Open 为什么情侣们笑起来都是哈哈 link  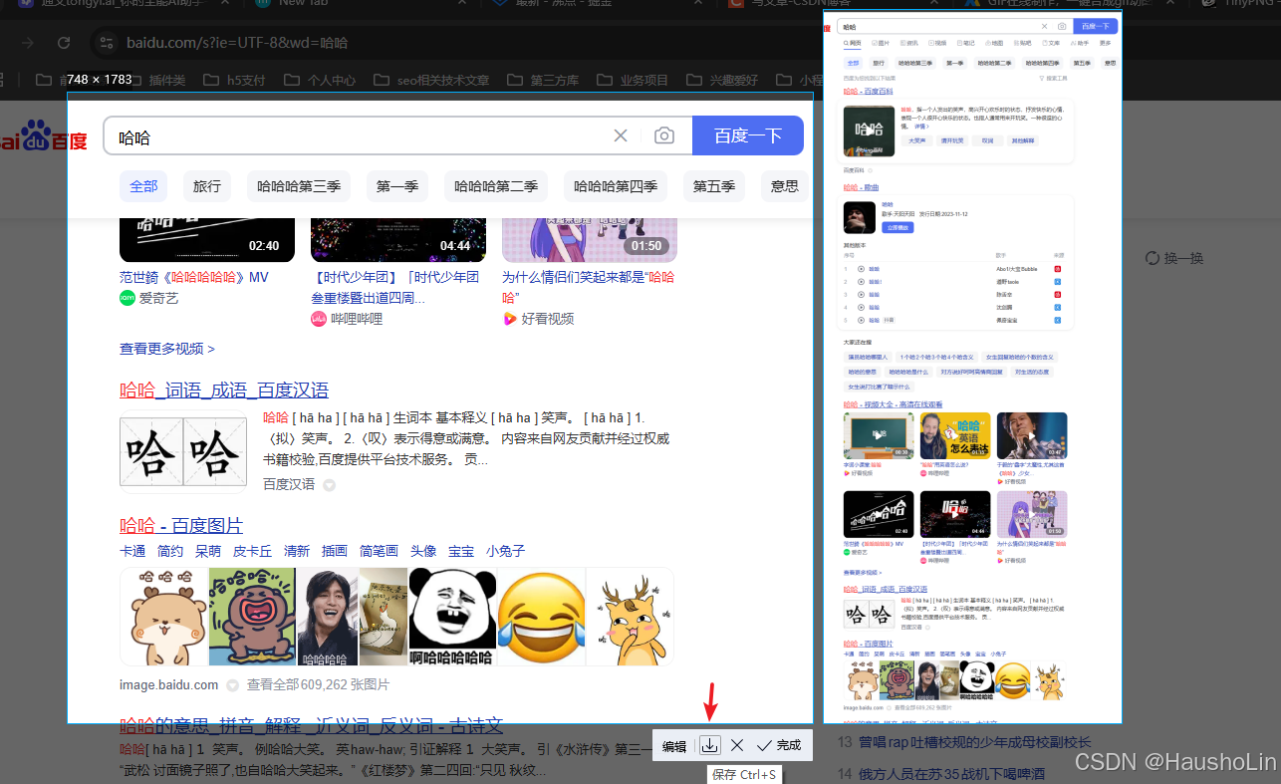(588, 287)
